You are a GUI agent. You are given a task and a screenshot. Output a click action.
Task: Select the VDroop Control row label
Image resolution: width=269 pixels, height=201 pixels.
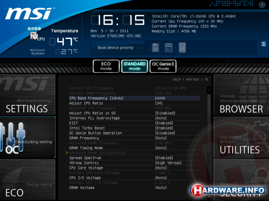tap(84, 163)
